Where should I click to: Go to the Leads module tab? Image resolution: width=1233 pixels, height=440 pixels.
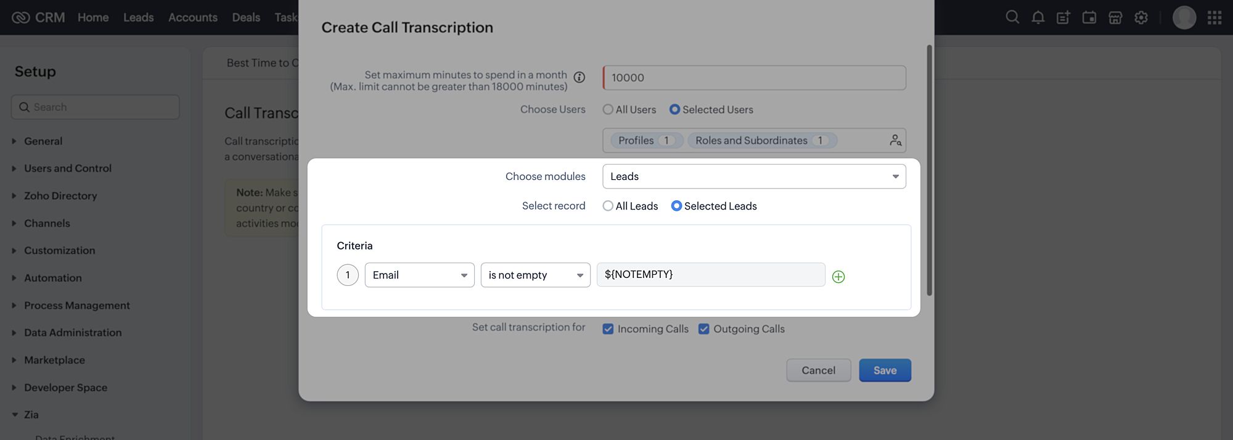tap(138, 18)
